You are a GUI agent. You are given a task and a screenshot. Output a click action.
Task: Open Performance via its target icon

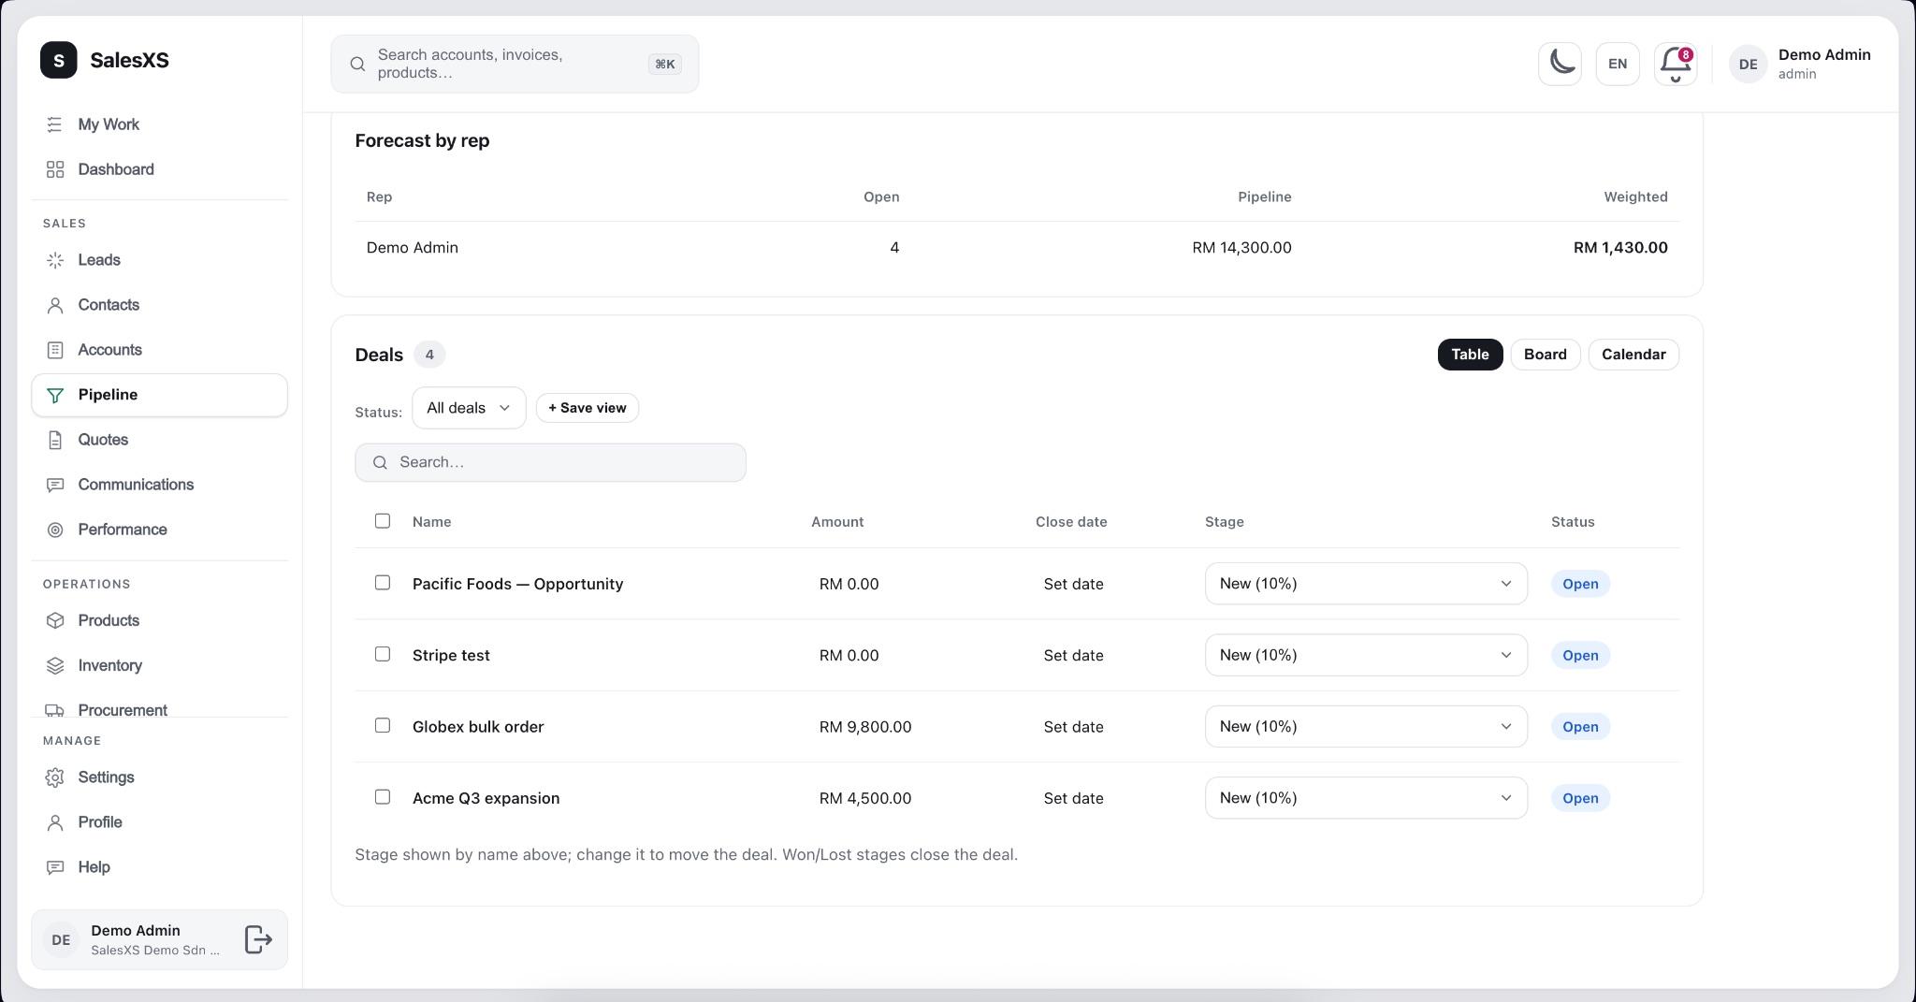(x=55, y=530)
